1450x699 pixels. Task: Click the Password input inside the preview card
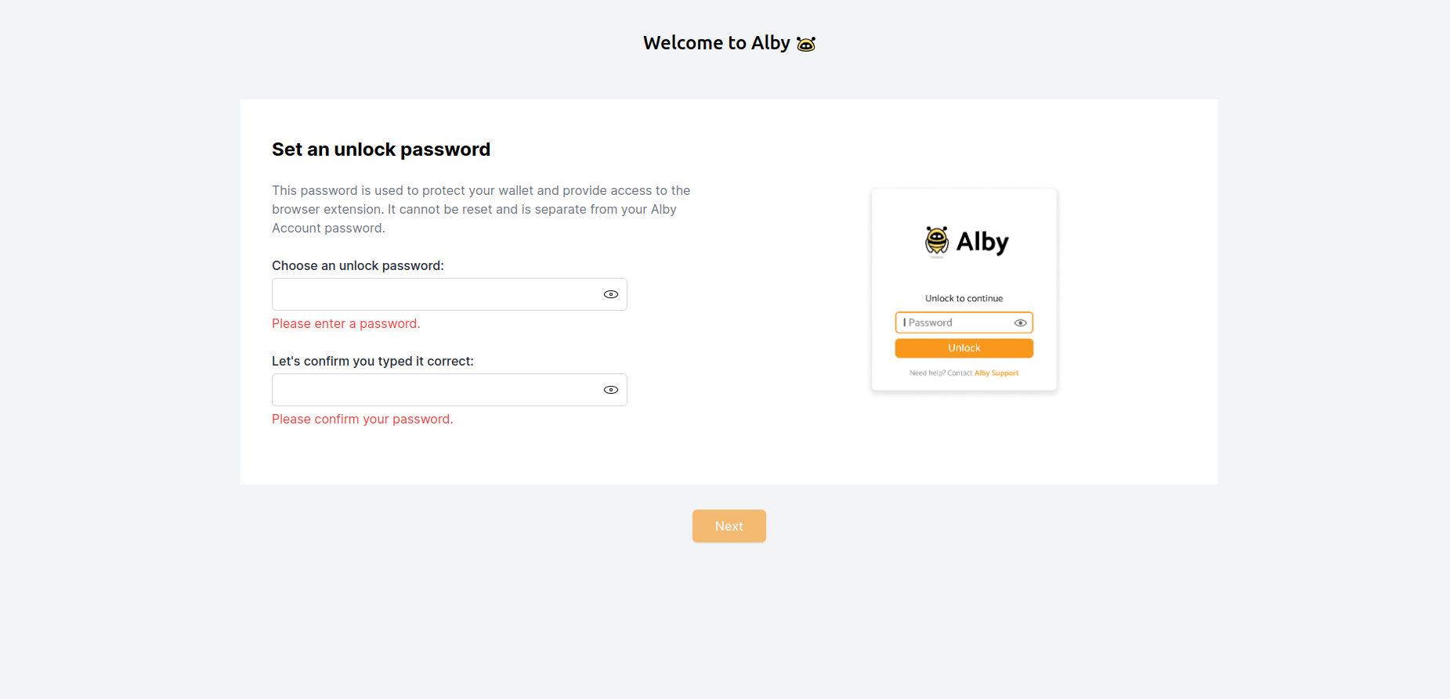952,322
